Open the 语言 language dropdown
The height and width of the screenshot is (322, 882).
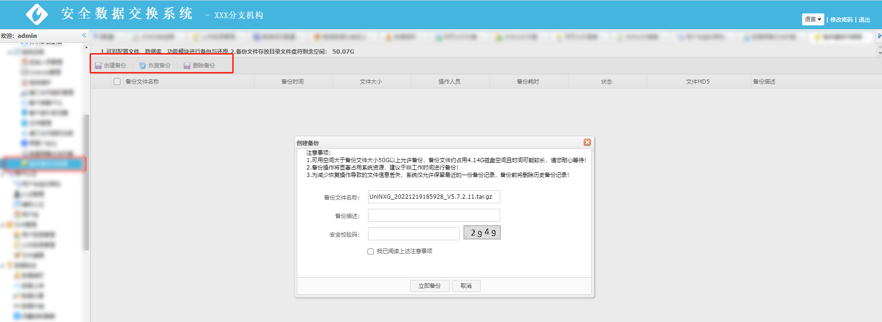[x=813, y=19]
